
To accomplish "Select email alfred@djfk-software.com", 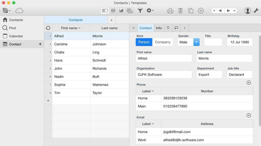I will (x=184, y=140).
